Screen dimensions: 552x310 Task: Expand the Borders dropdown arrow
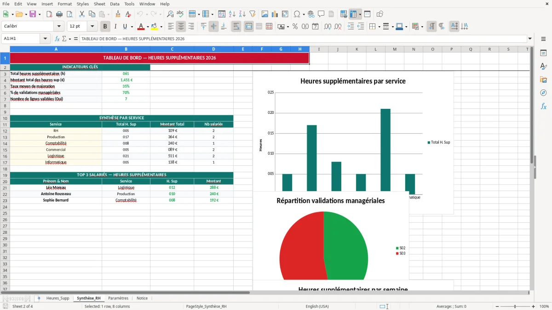379,27
